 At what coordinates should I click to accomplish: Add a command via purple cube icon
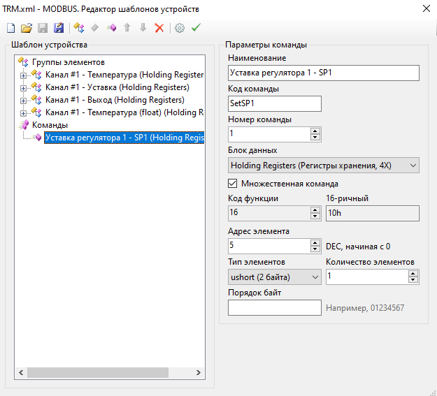click(111, 28)
